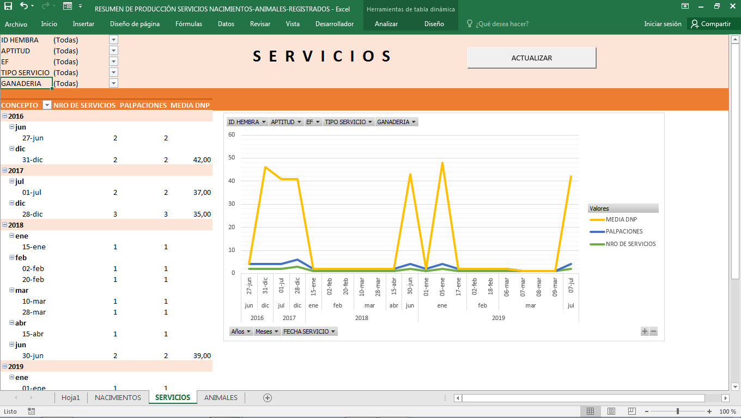Switch to the Hoja1 sheet tab
Viewport: 741px width, 418px height.
71,397
